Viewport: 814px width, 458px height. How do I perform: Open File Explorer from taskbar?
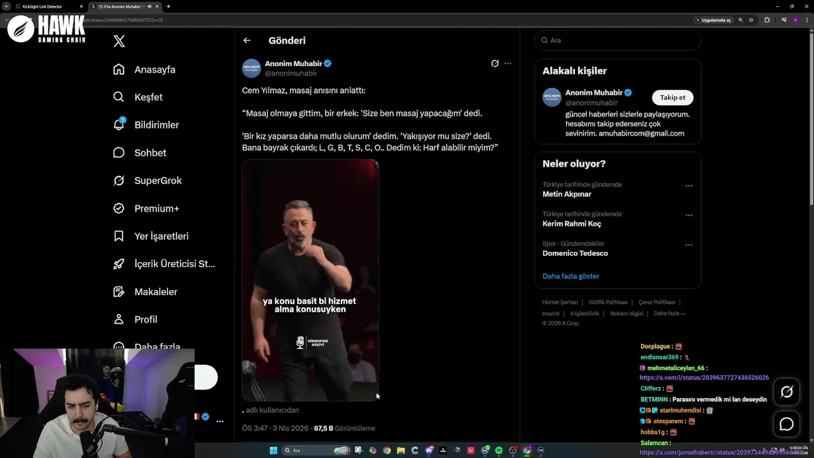[x=401, y=450]
